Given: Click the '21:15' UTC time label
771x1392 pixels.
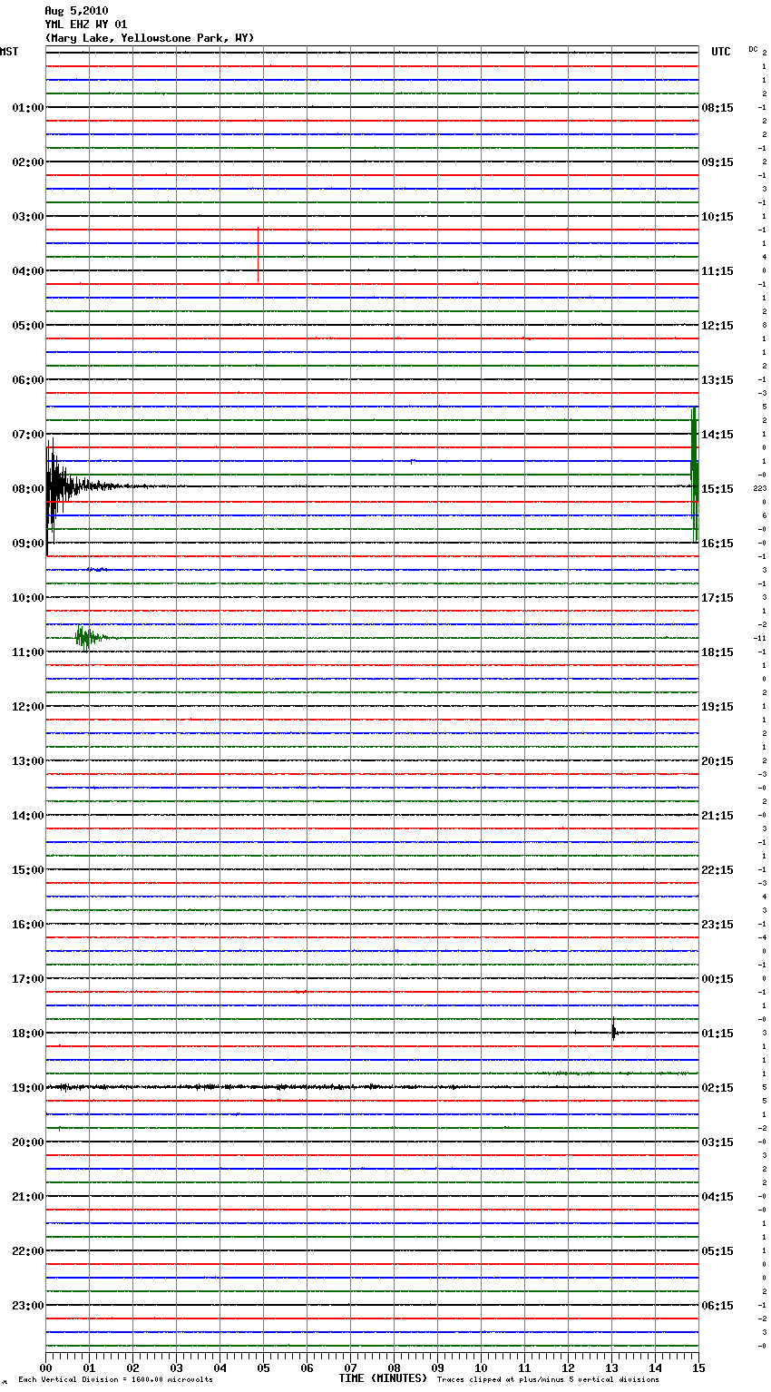Looking at the screenshot, I should click(x=717, y=816).
